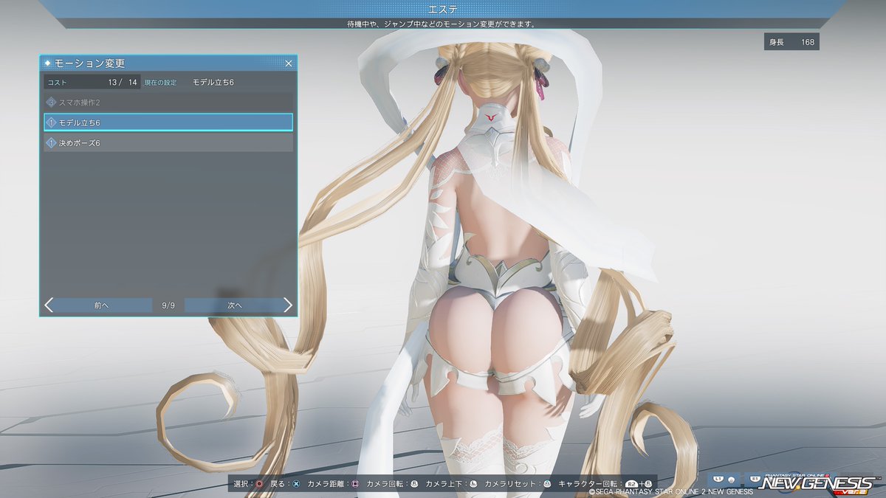886x498 pixels.
Task: Click the 身長 168 height display
Action: [791, 42]
